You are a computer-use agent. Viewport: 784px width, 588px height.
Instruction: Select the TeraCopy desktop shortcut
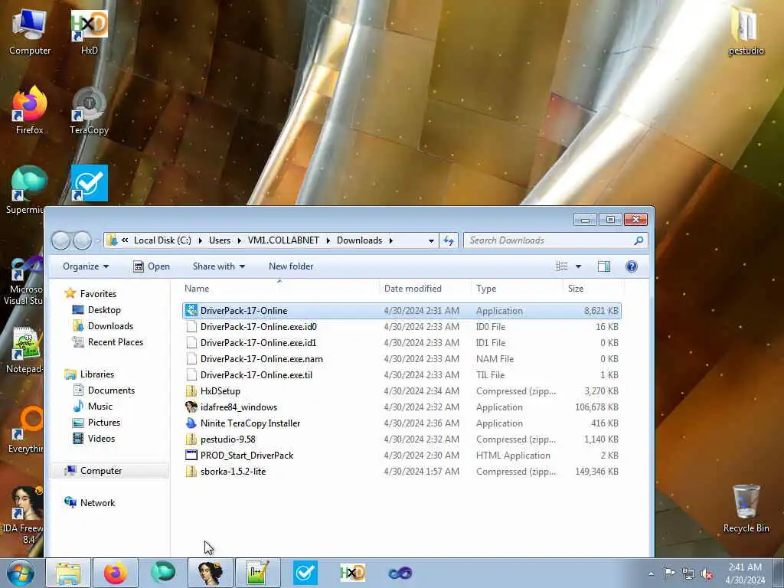90,111
